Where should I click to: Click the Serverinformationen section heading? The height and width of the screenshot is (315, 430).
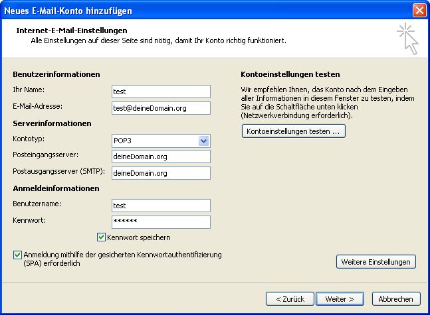[x=52, y=123]
